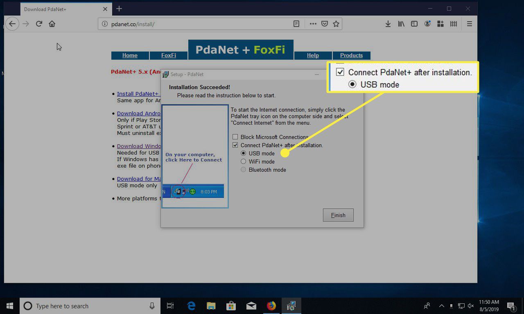This screenshot has height=314, width=524.
Task: Follow the Install PdaNet+ link
Action: 138,94
